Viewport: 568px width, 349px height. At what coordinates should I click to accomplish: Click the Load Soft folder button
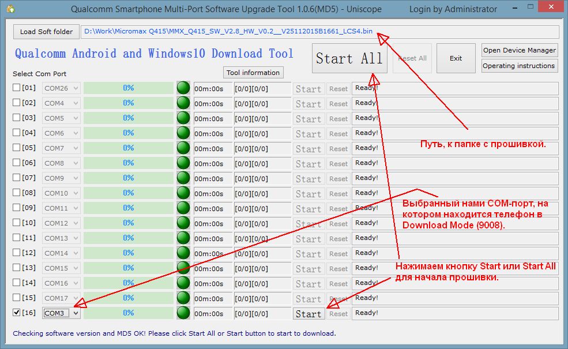46,32
